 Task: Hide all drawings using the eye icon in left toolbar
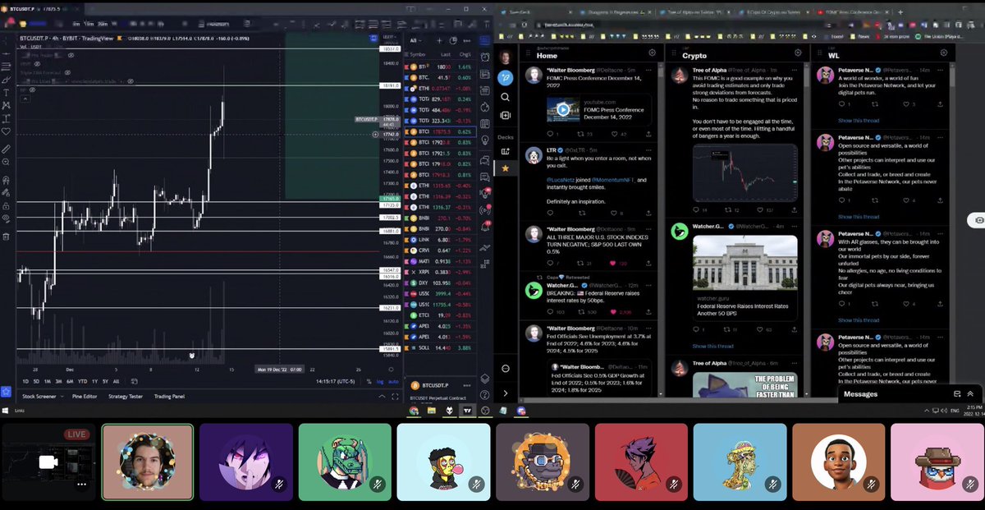coord(6,219)
